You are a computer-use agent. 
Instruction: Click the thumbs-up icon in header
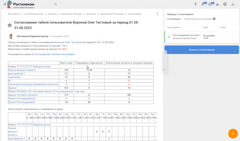(x=217, y=4)
